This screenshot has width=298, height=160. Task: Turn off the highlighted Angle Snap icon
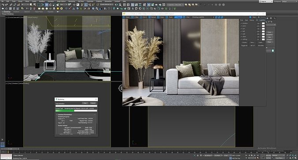[x=86, y=5]
